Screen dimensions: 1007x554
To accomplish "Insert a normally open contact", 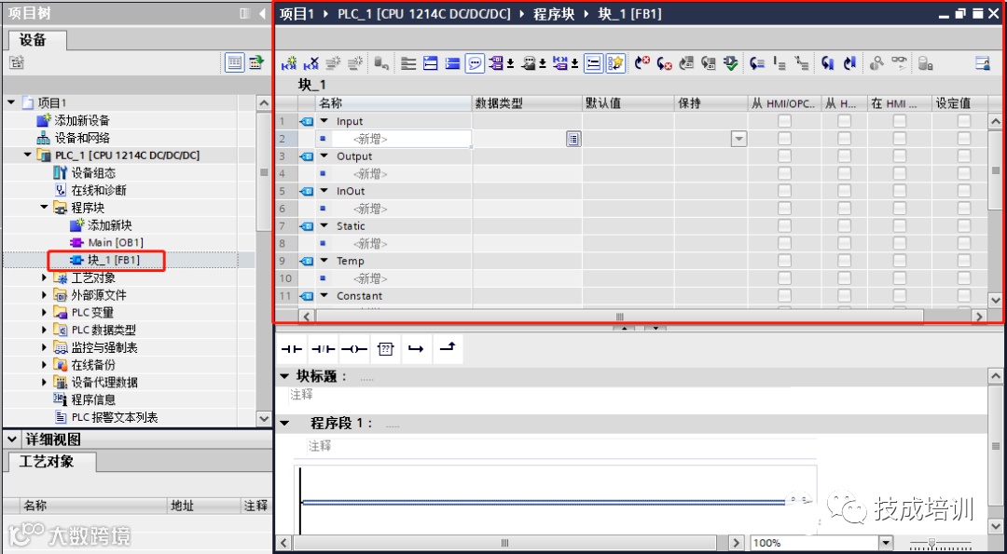I will [292, 349].
